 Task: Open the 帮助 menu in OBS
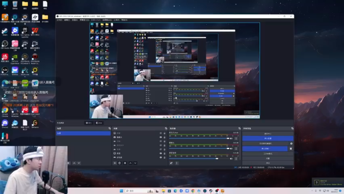point(124,20)
